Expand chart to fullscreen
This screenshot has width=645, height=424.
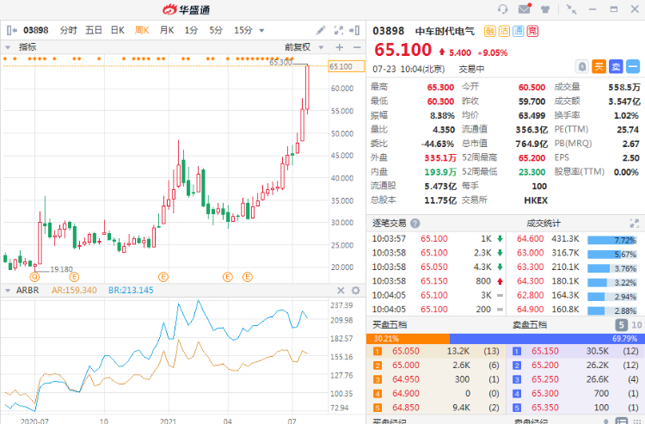pos(339,30)
